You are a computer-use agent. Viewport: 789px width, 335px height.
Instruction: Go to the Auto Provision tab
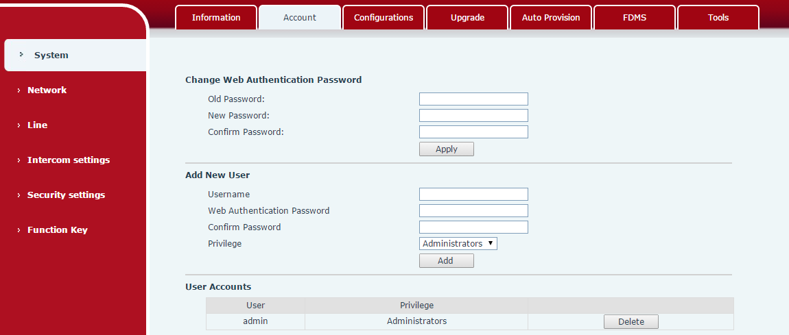coord(551,18)
